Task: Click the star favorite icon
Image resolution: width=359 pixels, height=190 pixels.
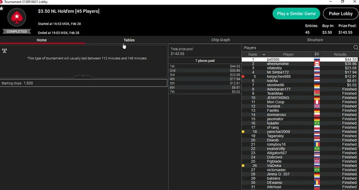Action: point(2,9)
